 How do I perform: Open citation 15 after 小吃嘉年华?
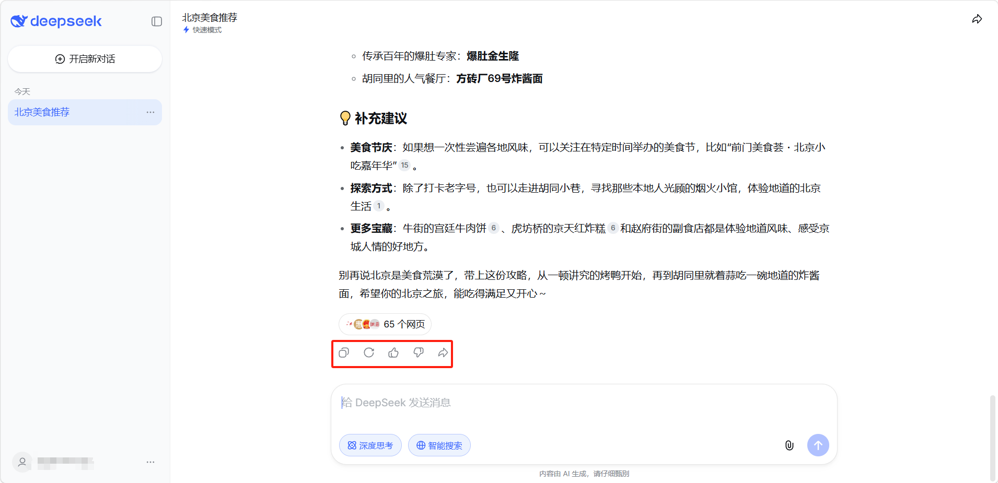tap(404, 165)
